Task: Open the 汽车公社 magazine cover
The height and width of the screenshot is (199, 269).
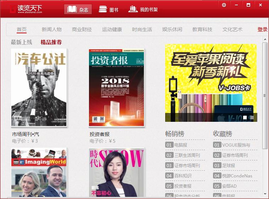Action: click(39, 87)
